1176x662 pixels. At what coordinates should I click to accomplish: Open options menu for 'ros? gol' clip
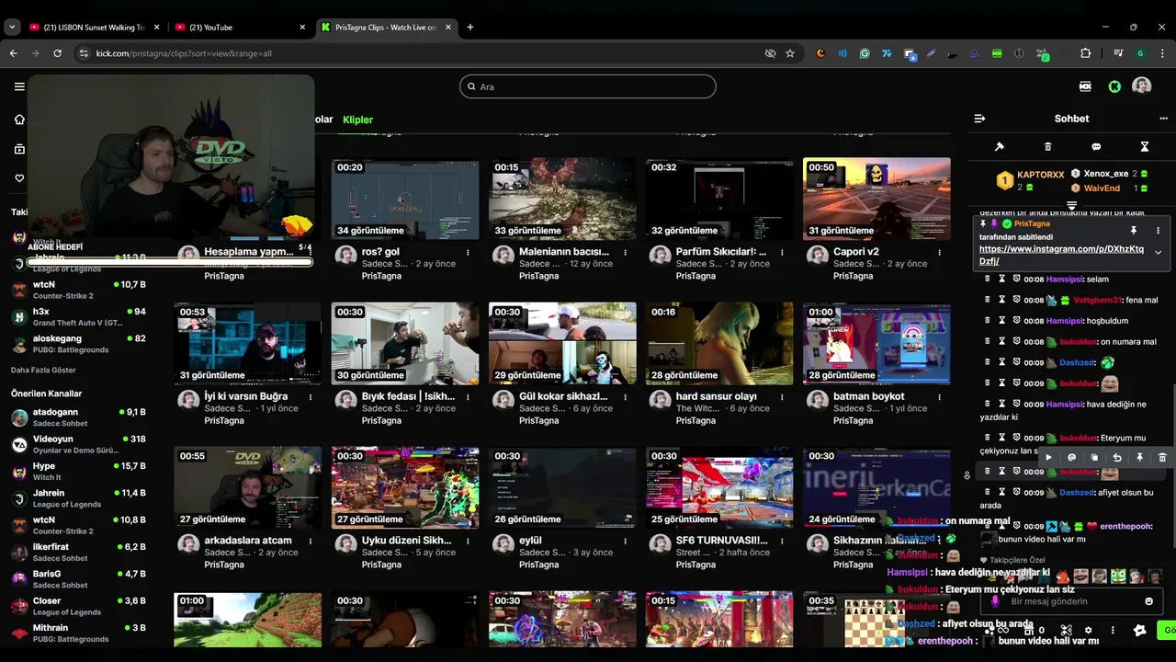(x=468, y=252)
